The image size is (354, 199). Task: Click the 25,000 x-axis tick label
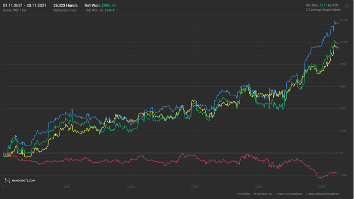pyautogui.click(x=323, y=187)
